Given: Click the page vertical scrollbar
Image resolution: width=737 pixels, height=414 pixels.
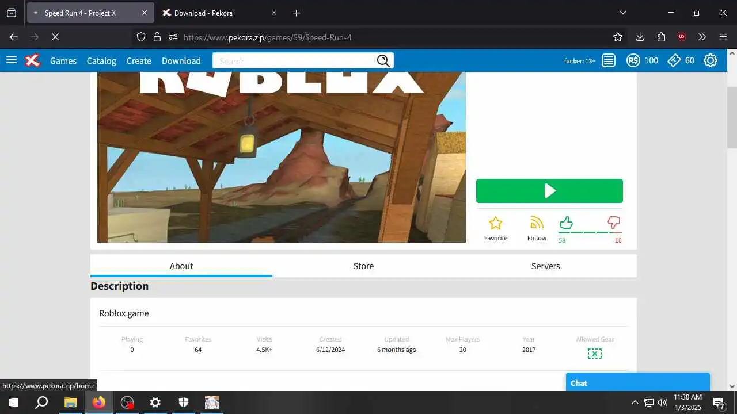Looking at the screenshot, I should 732,117.
